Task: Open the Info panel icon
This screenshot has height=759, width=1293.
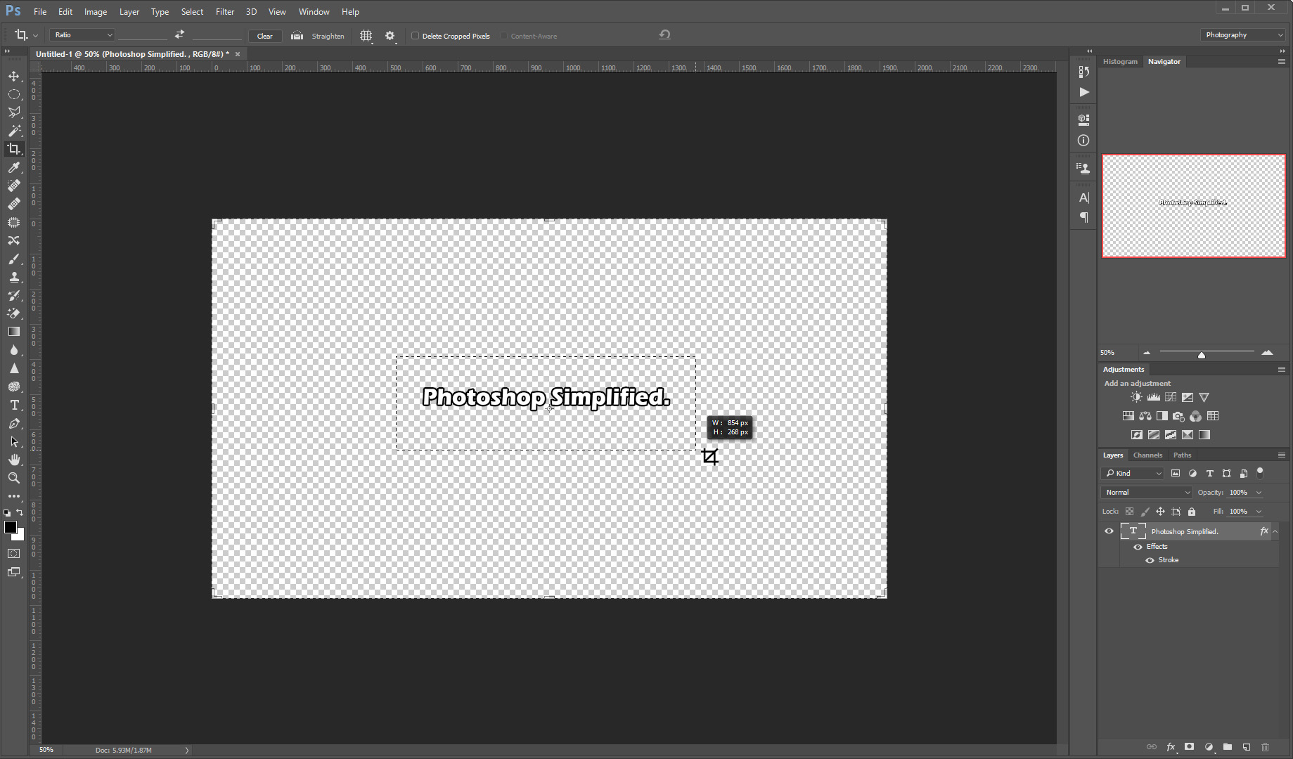Action: (x=1083, y=141)
